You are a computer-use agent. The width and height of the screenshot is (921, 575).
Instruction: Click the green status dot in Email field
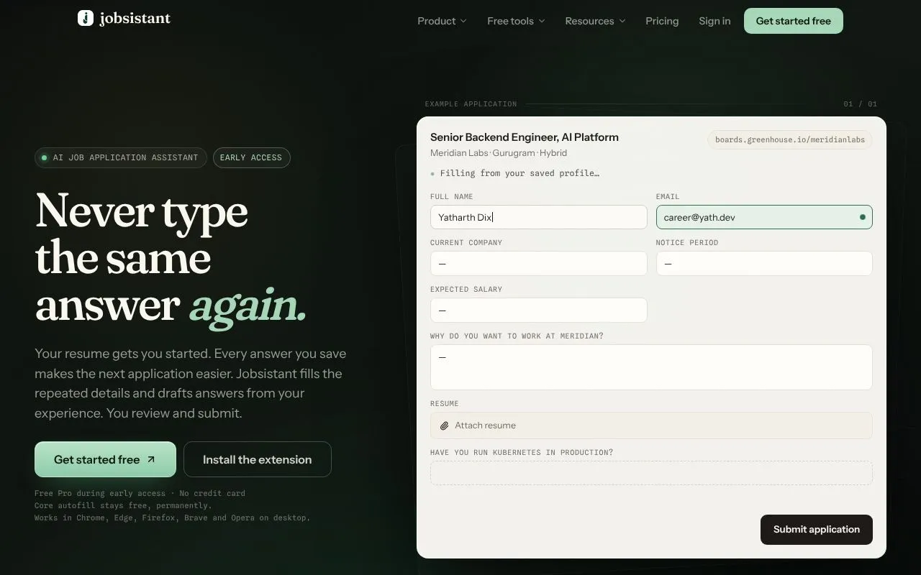tap(863, 217)
